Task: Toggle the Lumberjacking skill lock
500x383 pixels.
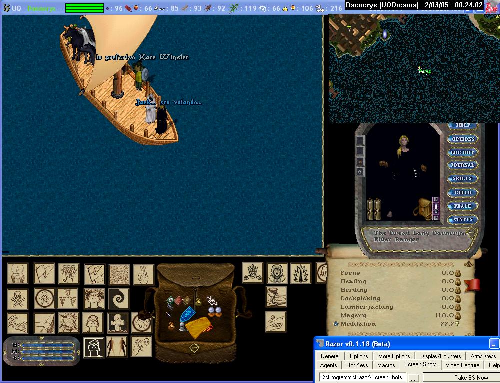Action: (x=458, y=307)
